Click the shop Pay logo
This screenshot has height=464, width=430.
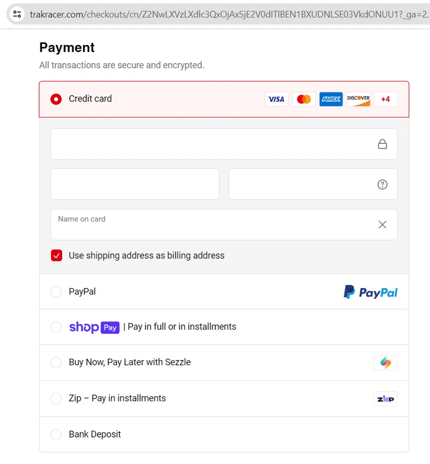(94, 327)
